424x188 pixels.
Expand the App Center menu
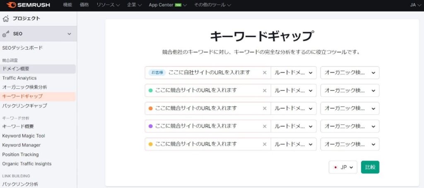pos(168,5)
